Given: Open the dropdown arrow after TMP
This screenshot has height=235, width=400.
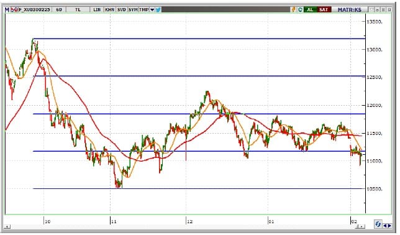Looking at the screenshot, I should 152,10.
